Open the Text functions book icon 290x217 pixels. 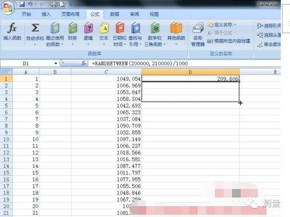tap(104, 28)
